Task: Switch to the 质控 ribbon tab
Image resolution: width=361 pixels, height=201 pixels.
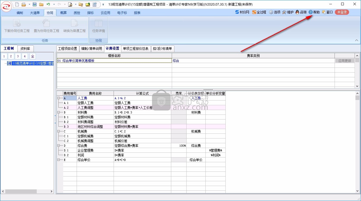Action: click(77, 13)
